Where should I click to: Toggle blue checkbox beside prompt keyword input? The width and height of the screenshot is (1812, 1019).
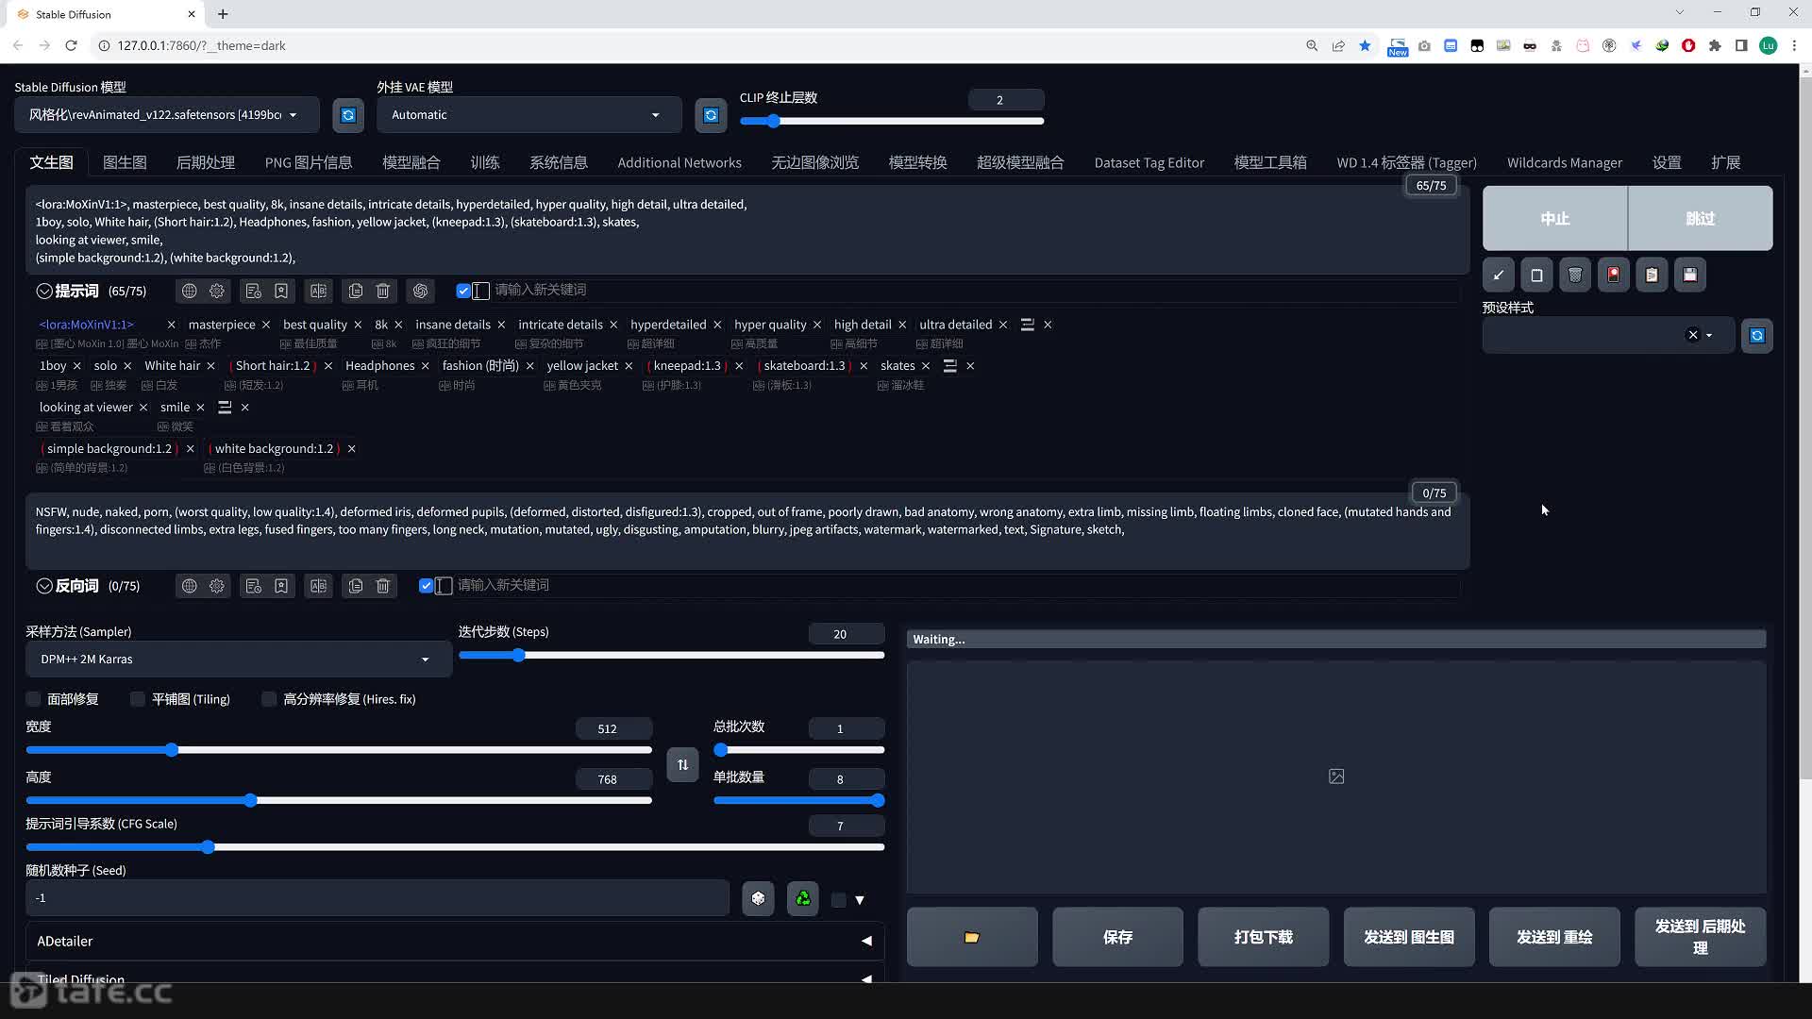click(x=463, y=291)
